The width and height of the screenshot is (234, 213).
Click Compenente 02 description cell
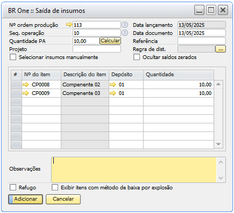tap(85, 85)
